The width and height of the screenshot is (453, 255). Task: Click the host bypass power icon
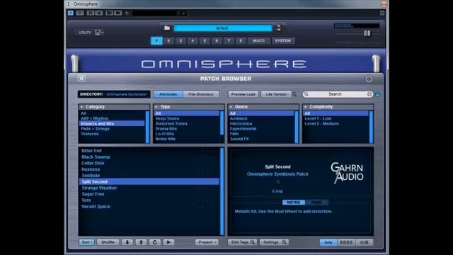point(71,13)
